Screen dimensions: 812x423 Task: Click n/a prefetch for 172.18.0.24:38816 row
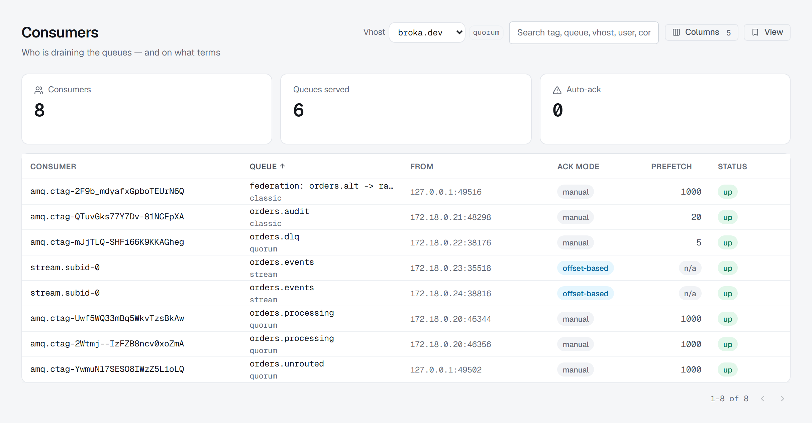point(690,294)
